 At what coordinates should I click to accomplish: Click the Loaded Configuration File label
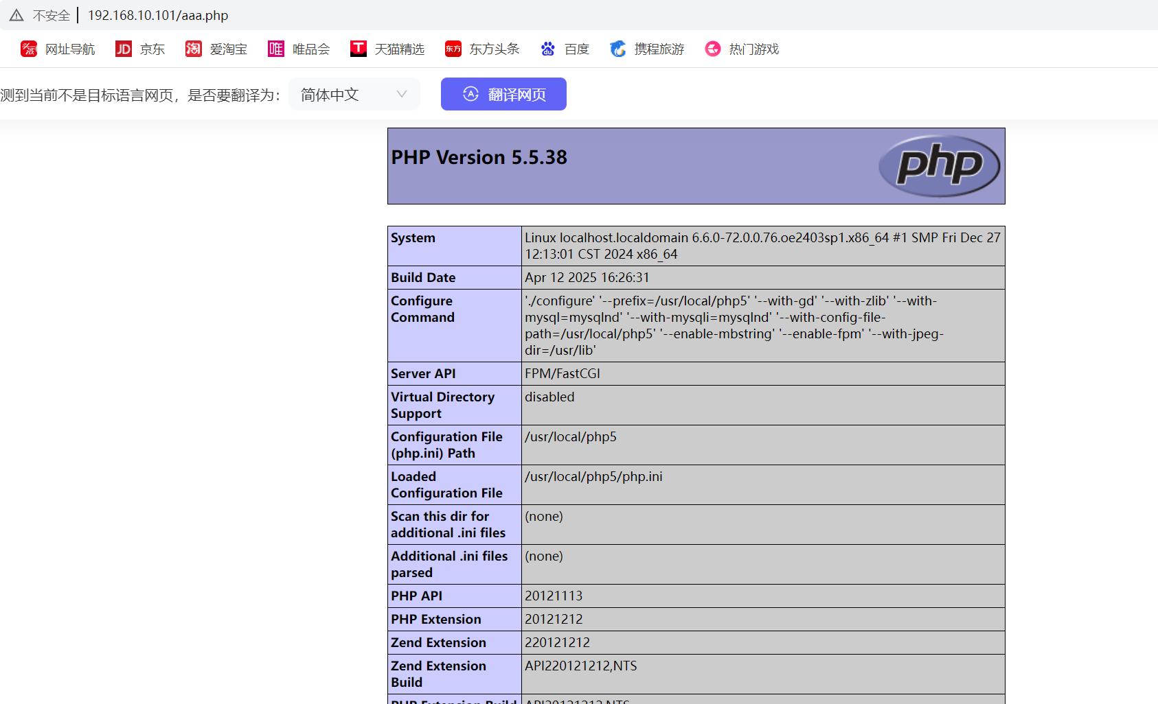coord(446,484)
